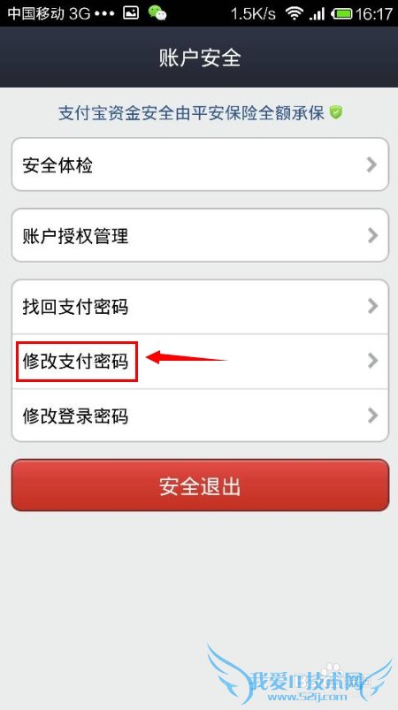This screenshot has width=398, height=710.
Task: Tap the three-dots notification indicator
Action: 106,13
